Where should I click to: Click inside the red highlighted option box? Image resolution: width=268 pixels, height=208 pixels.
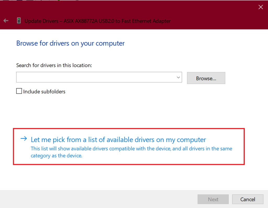pyautogui.click(x=129, y=147)
